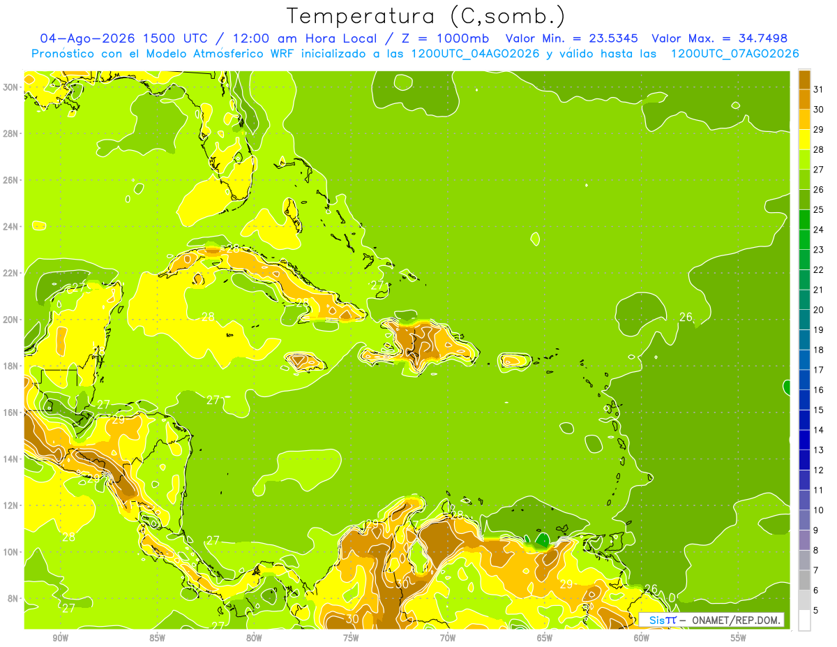The width and height of the screenshot is (837, 647).
Task: Click the 90W longitude axis label
Action: pyautogui.click(x=61, y=638)
